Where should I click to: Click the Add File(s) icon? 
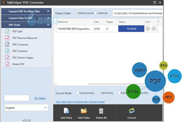[66, 111]
